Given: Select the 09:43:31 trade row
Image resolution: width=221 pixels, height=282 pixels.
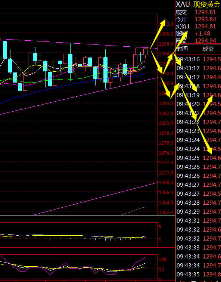Looking at the screenshot, I should (x=199, y=220).
